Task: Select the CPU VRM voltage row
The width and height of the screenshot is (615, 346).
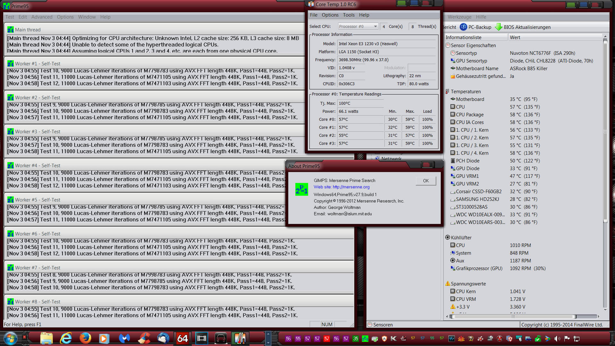Action: tap(487, 299)
